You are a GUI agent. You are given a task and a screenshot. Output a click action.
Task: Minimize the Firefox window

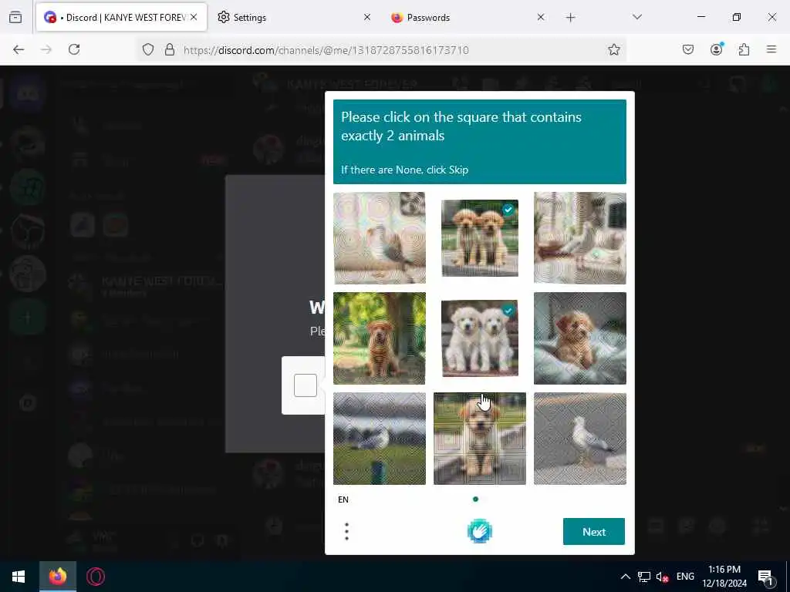pos(701,17)
